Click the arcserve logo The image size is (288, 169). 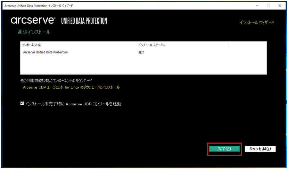click(33, 21)
